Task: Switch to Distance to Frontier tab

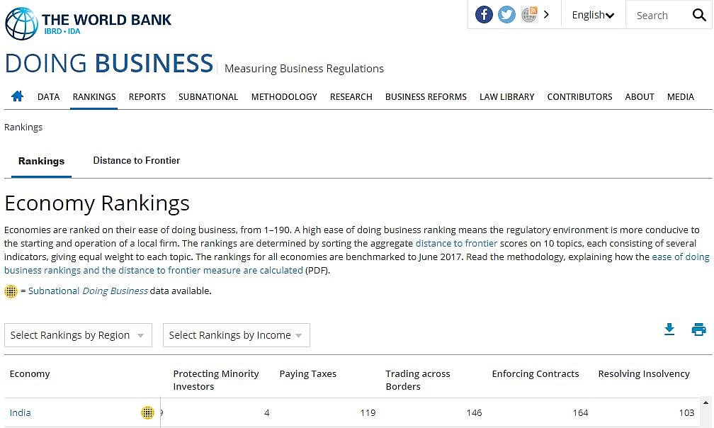Action: click(136, 161)
